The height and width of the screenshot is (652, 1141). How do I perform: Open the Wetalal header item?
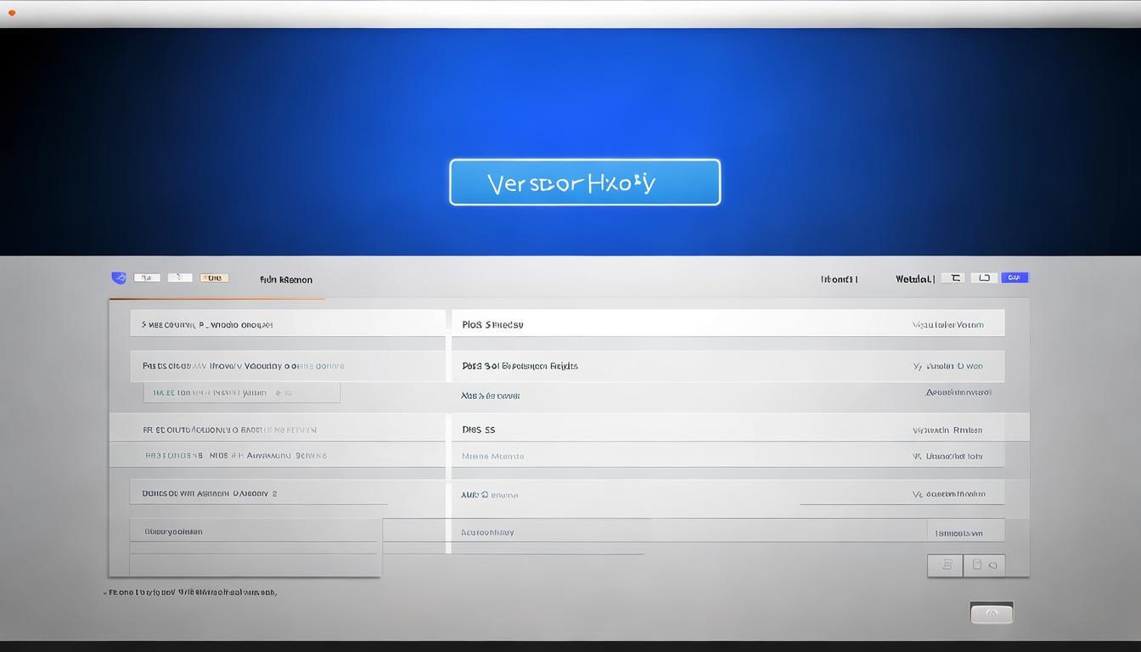pyautogui.click(x=914, y=278)
